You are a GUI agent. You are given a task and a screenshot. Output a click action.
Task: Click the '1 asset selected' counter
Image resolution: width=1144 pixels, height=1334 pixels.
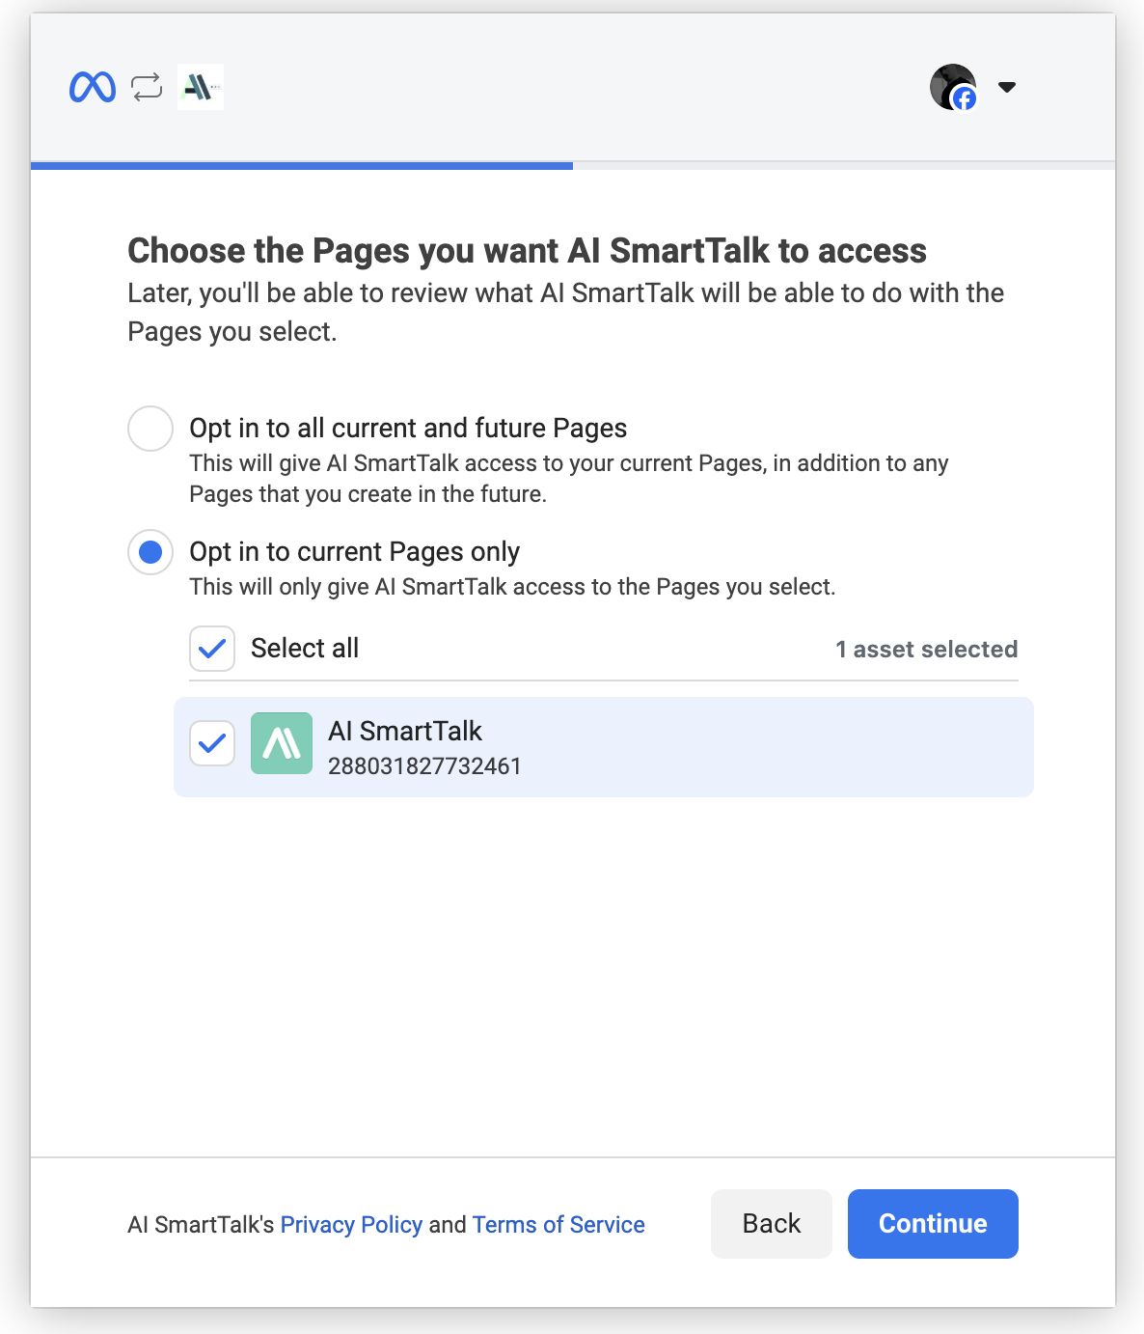click(x=926, y=650)
